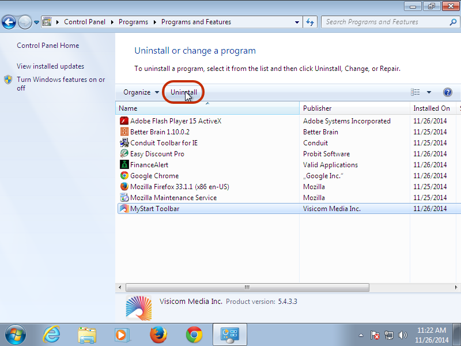Click the refresh button beside address bar

tap(310, 22)
